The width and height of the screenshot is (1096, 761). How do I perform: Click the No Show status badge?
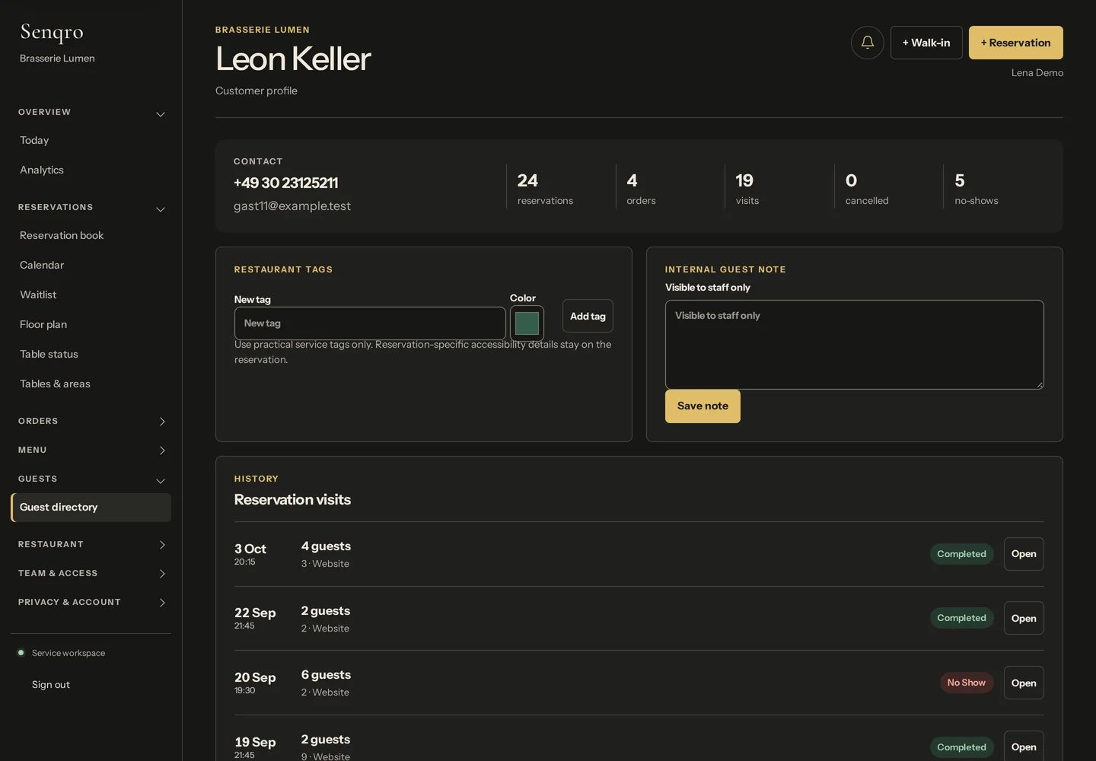click(967, 683)
